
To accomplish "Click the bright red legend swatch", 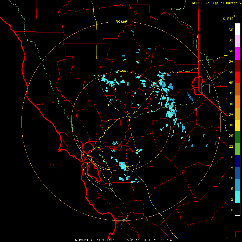I will [x=237, y=77].
